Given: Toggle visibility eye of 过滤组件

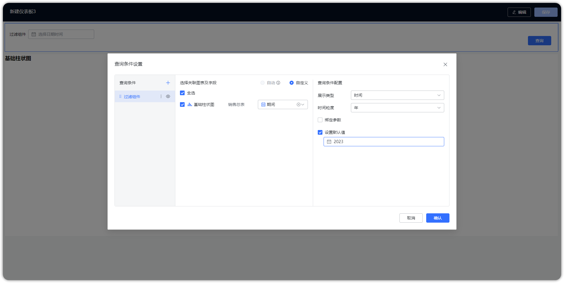Looking at the screenshot, I should (x=168, y=96).
